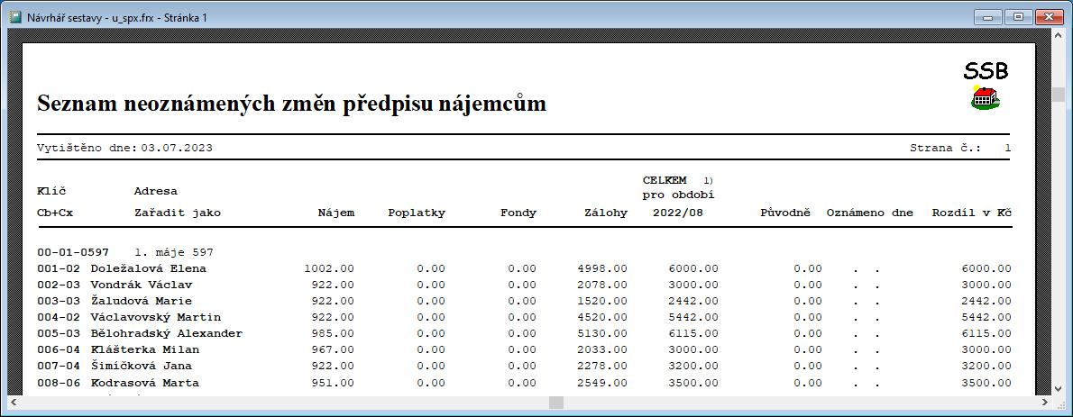Maximize the report preview window
Viewport: 1073px width, 417px height.
pos(1019,16)
